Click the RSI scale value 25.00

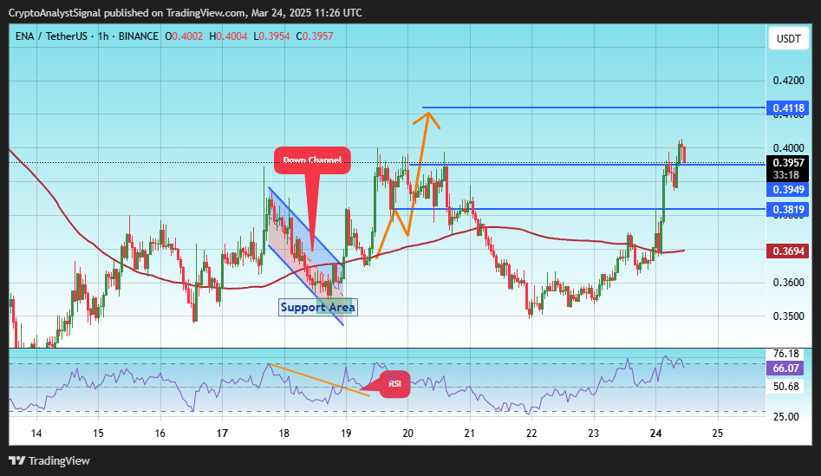click(x=786, y=417)
